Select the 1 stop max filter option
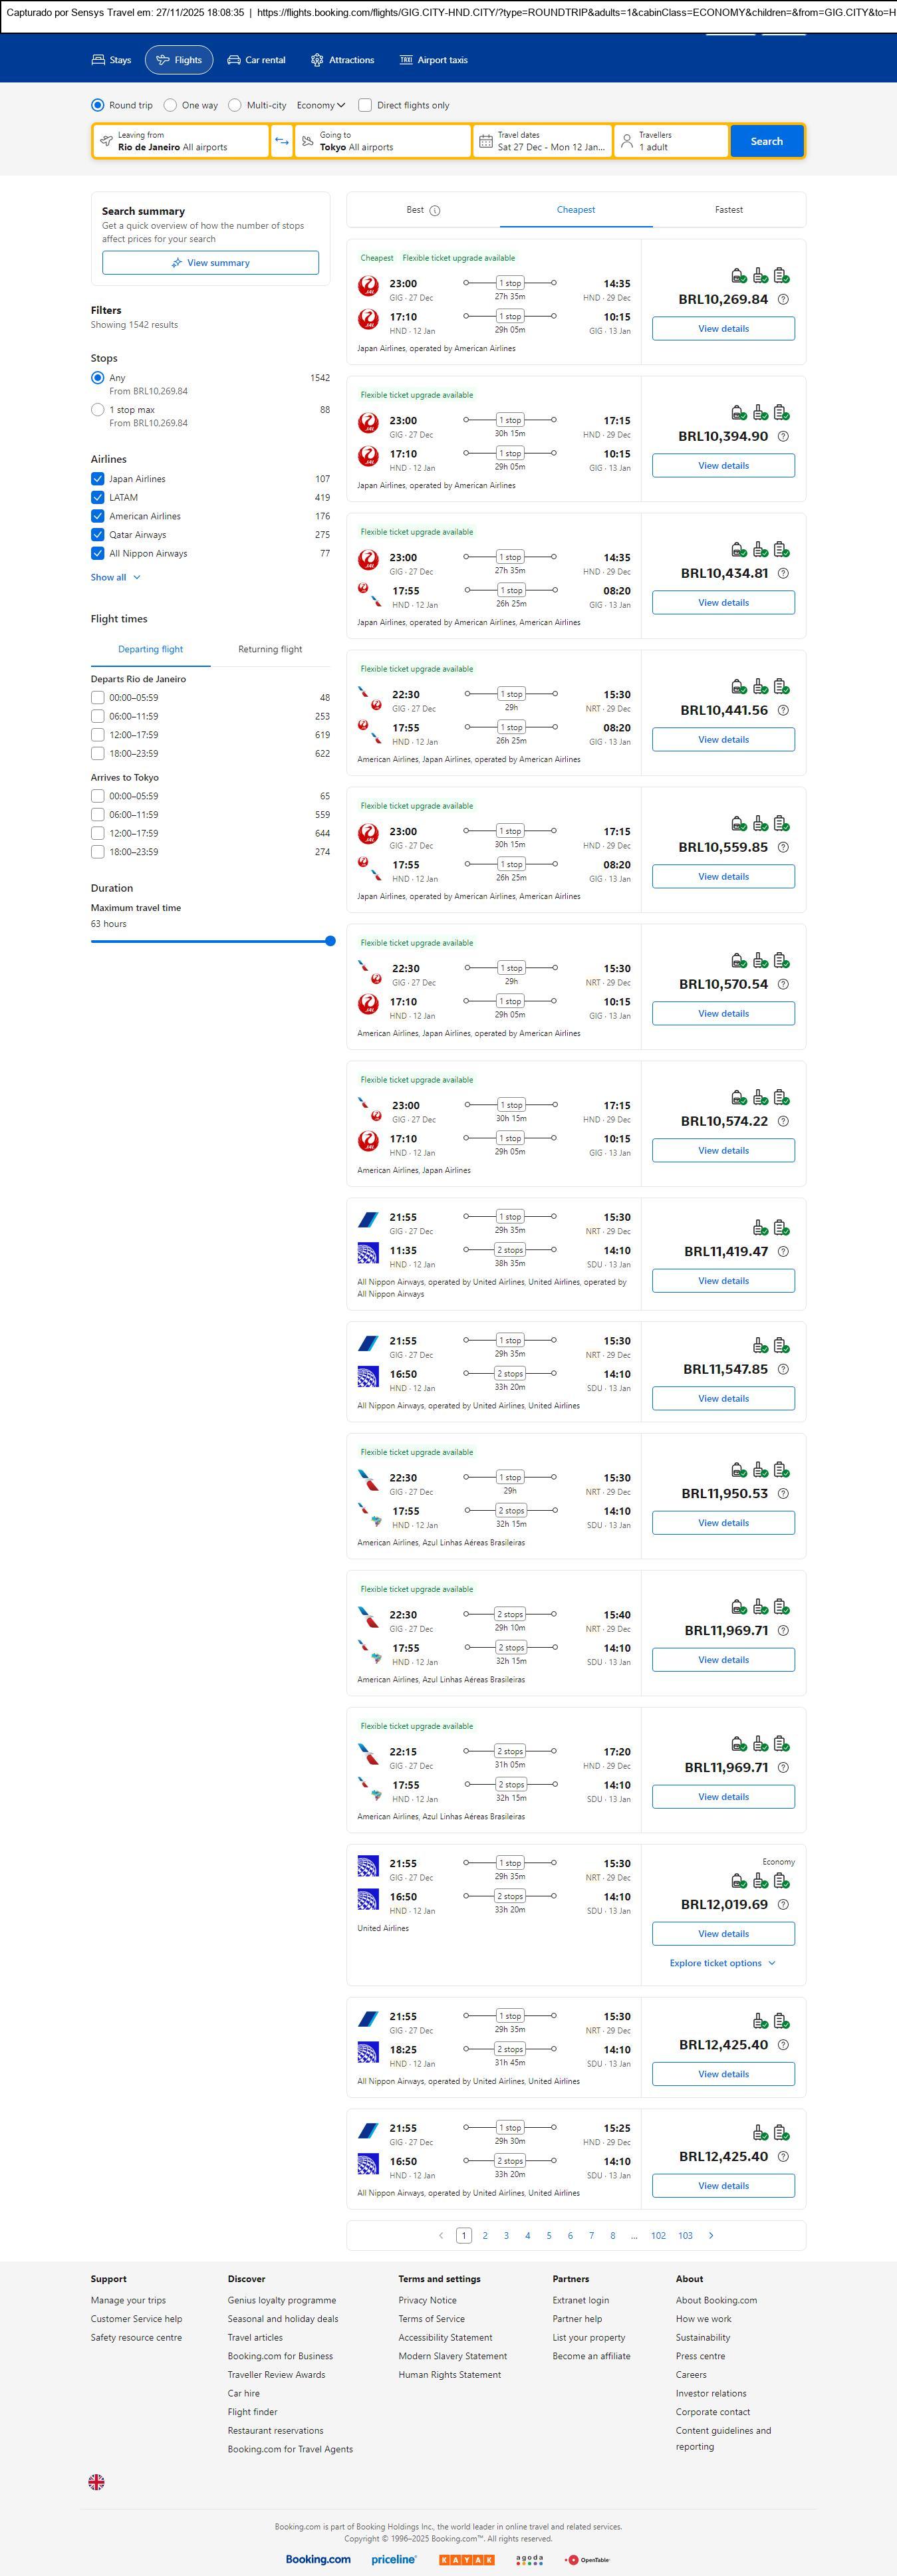 (x=98, y=410)
